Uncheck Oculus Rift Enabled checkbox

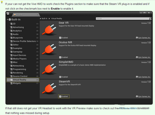(x=60, y=57)
